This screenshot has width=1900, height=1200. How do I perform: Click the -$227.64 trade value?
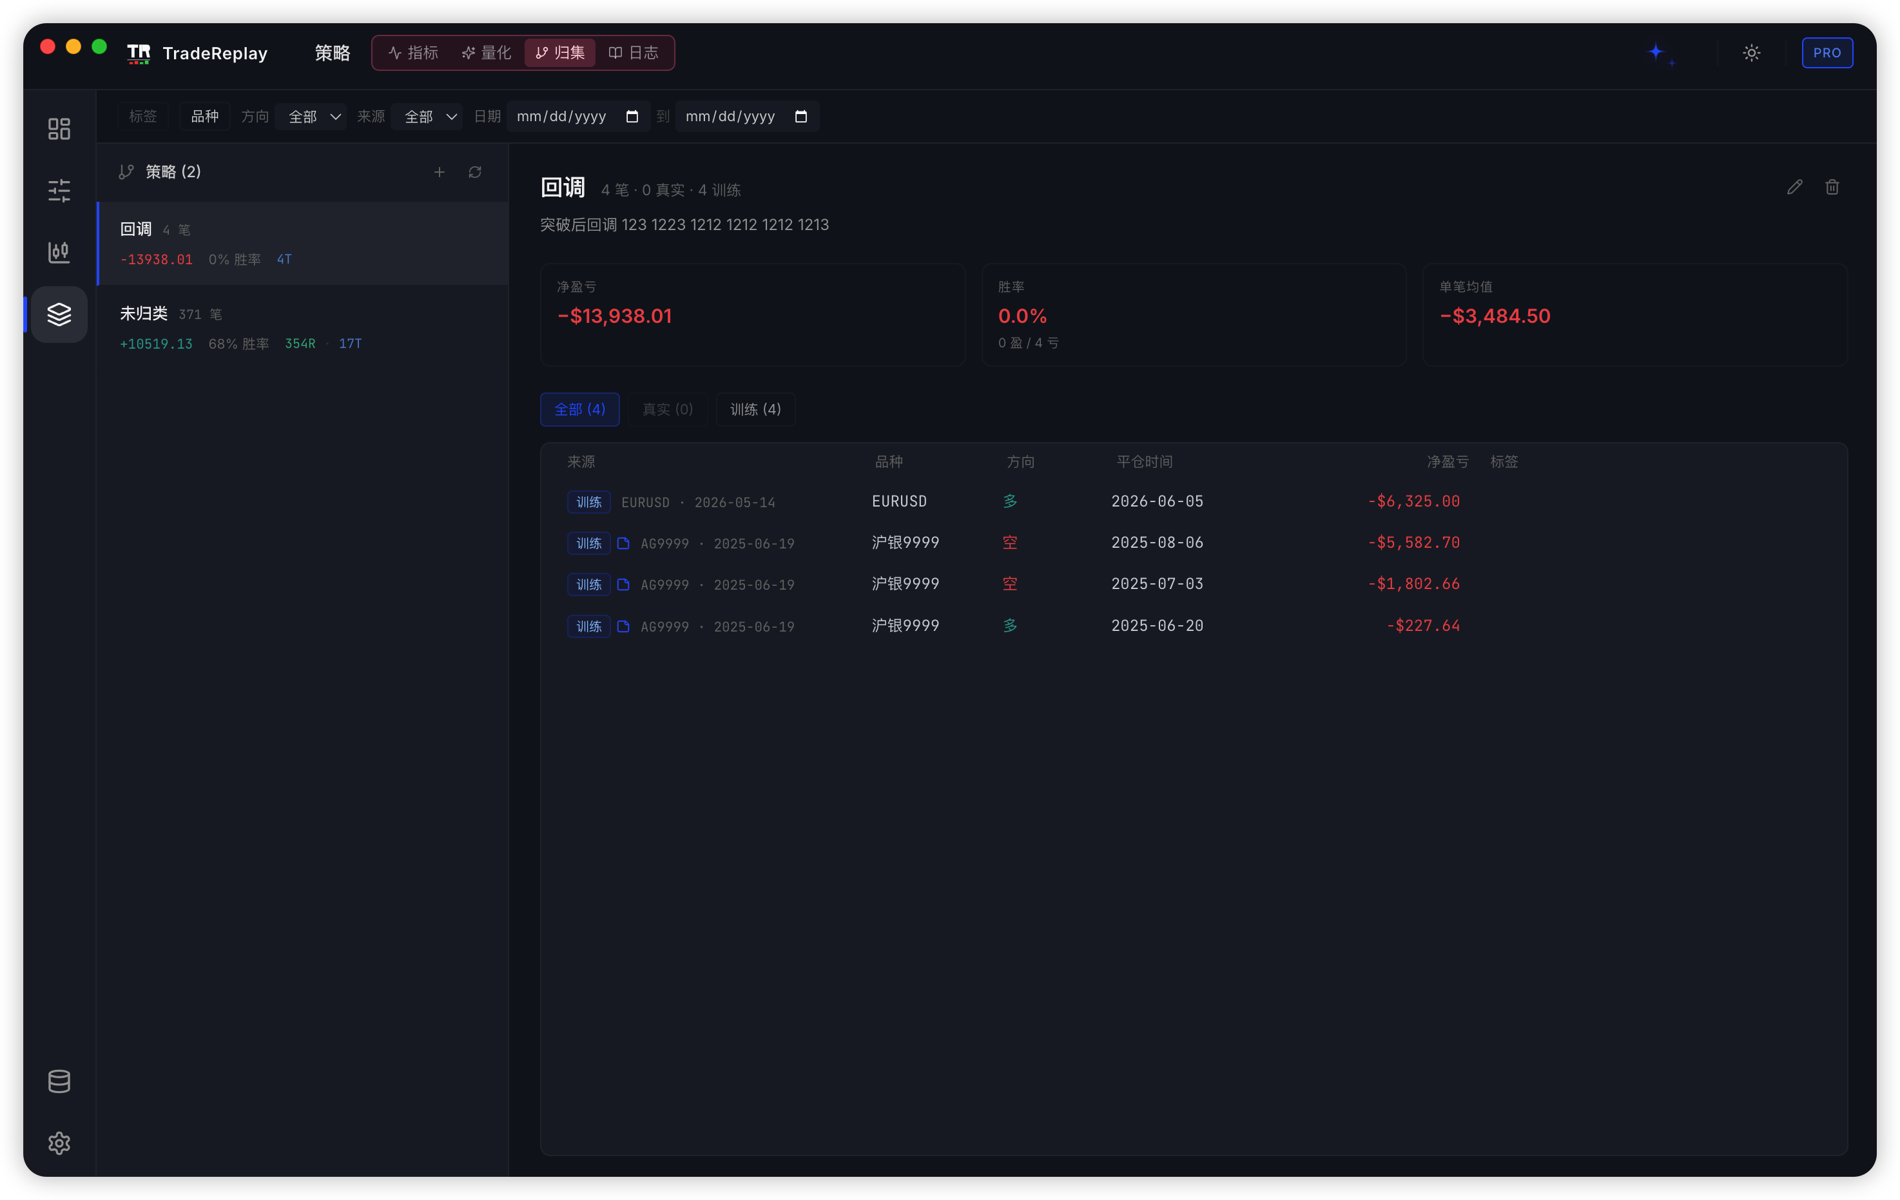pyautogui.click(x=1422, y=626)
